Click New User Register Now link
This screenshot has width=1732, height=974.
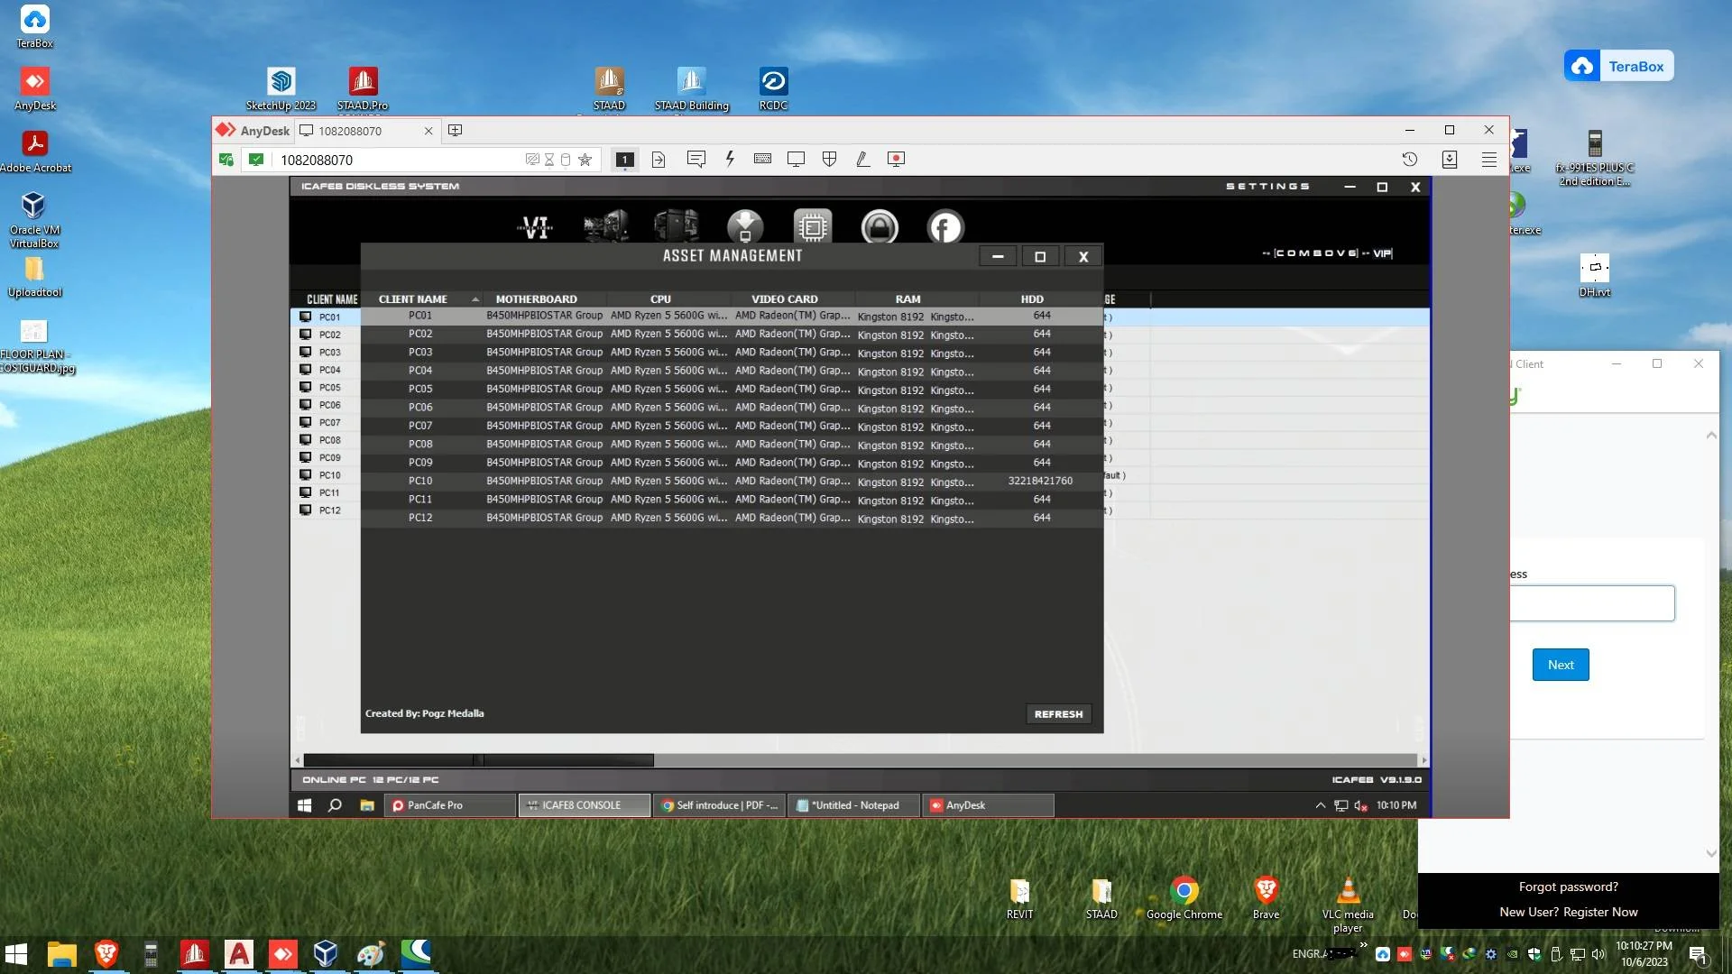click(1568, 912)
